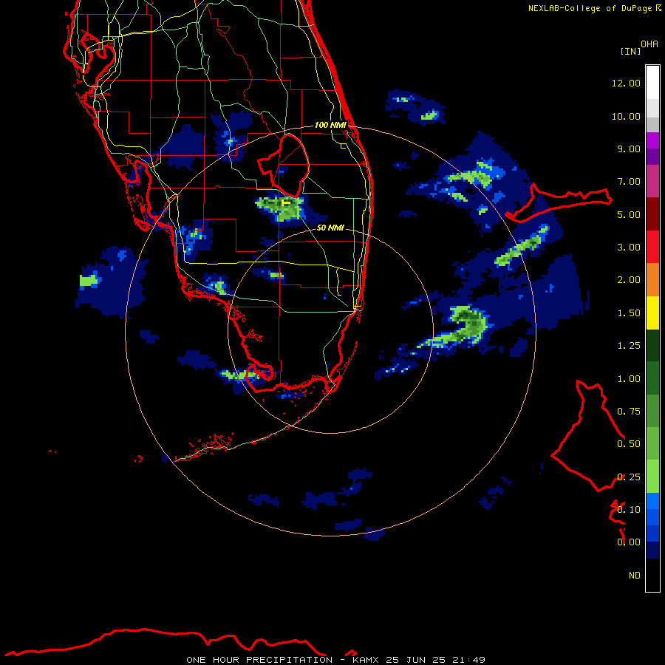Pick the yellow legend swatch
Viewport: 665px width, 665px height.
tap(652, 313)
